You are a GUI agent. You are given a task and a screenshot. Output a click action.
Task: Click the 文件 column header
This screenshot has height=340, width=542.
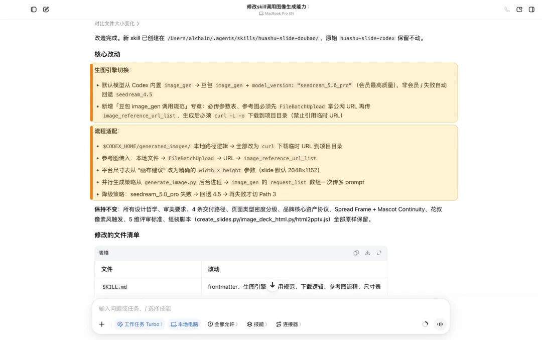[107, 269]
